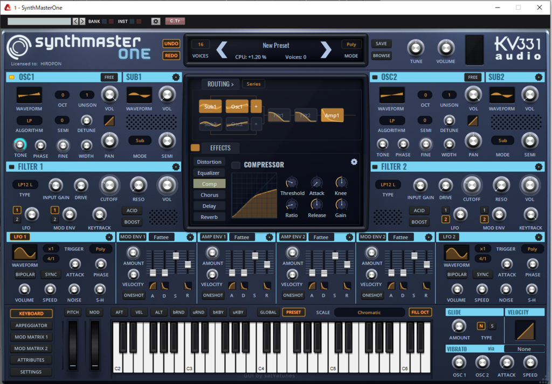
Task: Select the Sub1 routing block
Action: tap(210, 106)
